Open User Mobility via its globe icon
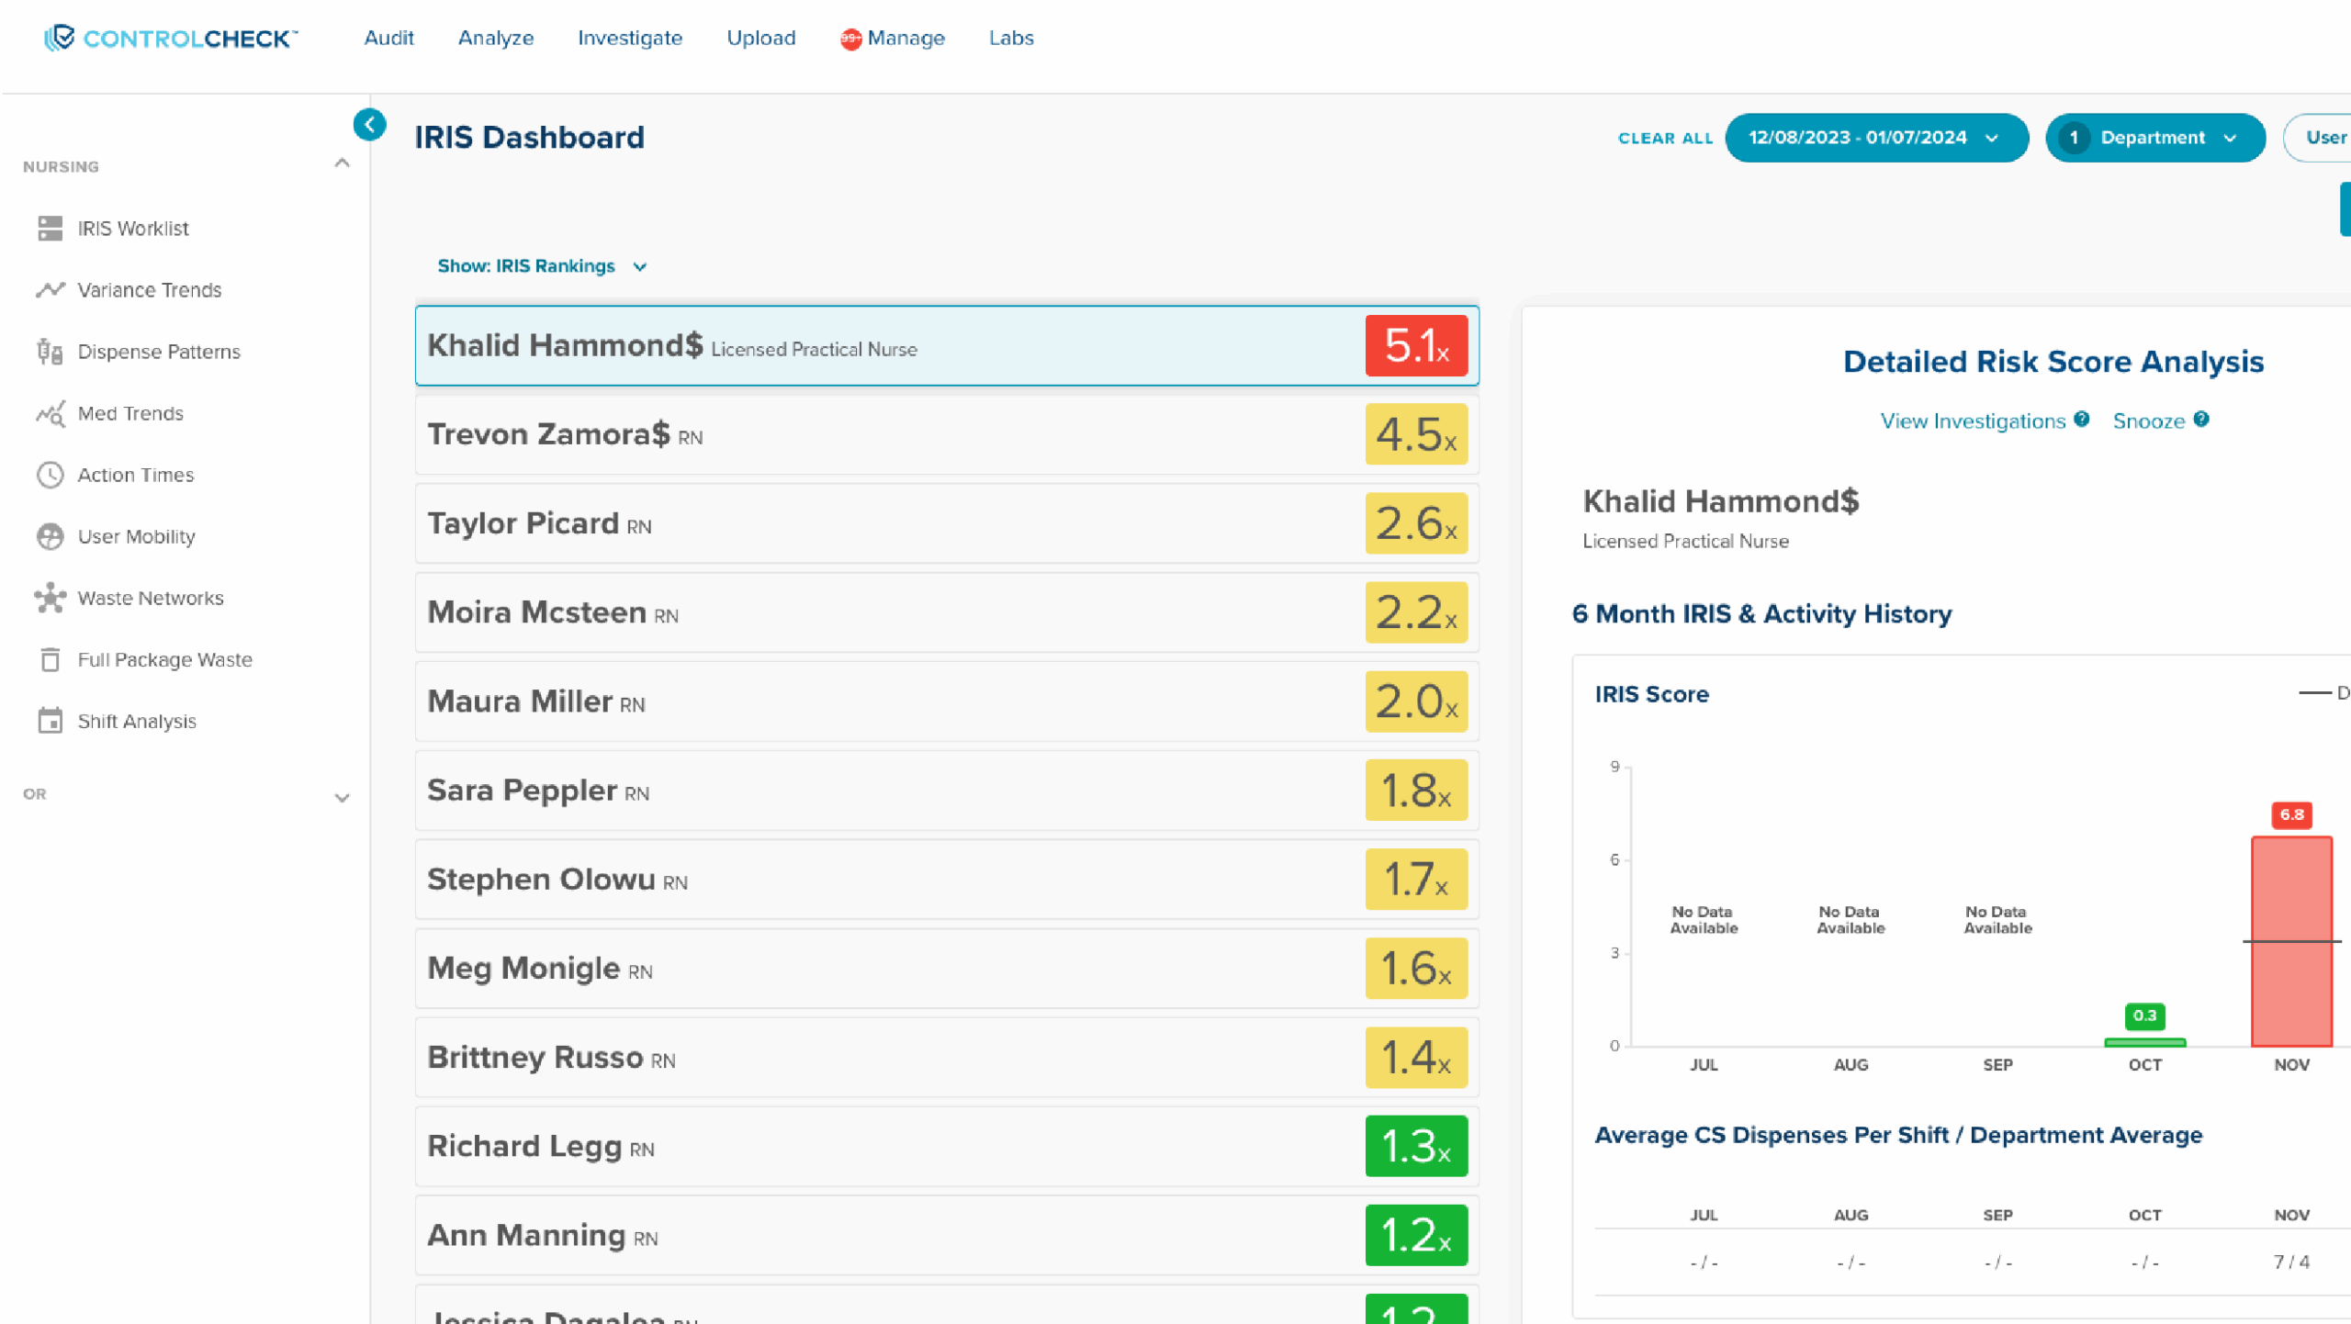The height and width of the screenshot is (1324, 2351). (x=50, y=536)
